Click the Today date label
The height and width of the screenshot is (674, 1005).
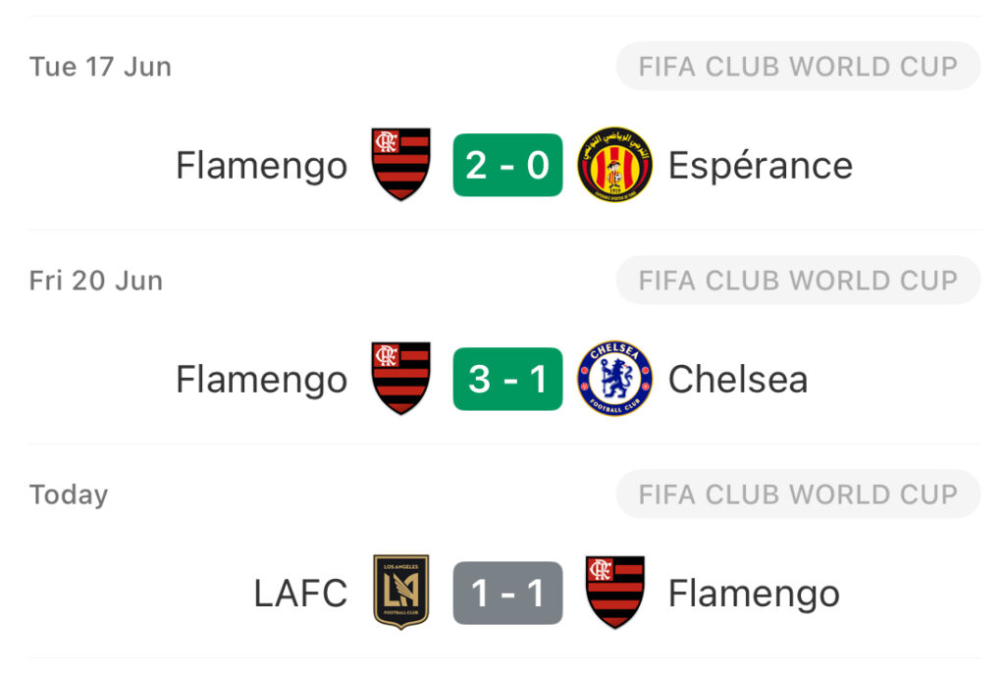tap(69, 495)
